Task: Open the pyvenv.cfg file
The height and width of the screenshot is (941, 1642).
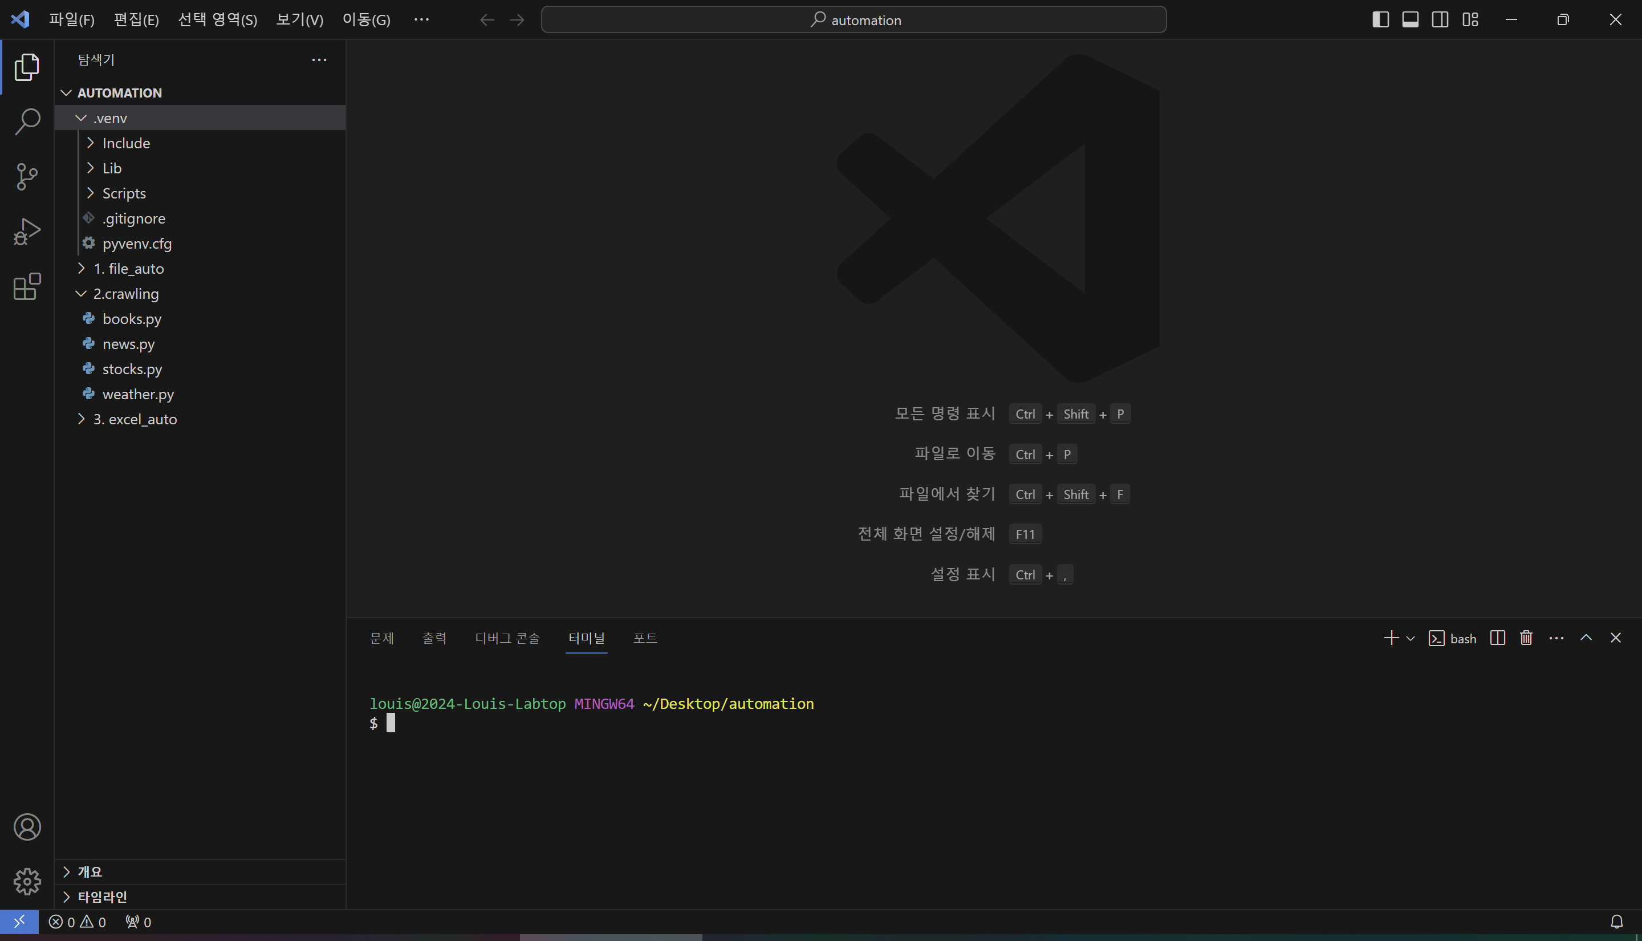Action: [x=200, y=244]
